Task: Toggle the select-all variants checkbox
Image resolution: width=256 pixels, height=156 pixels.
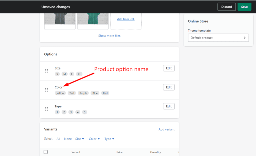Action: pyautogui.click(x=46, y=152)
